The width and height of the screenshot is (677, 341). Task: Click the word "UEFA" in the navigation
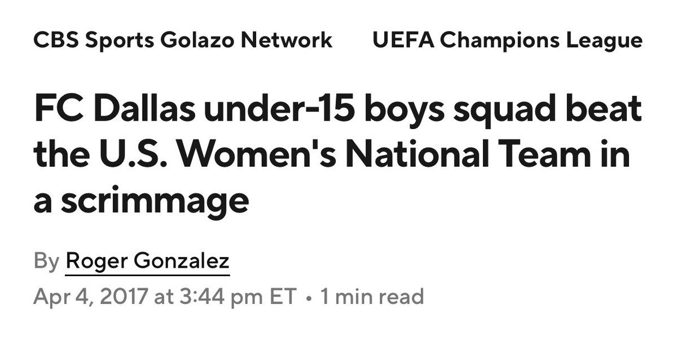[x=403, y=41]
